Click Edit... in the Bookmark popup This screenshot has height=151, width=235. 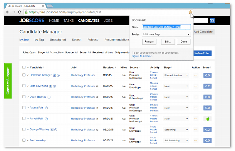click(x=168, y=42)
